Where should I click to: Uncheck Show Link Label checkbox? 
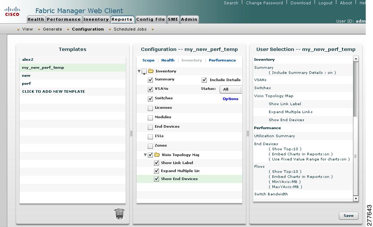pyautogui.click(x=157, y=163)
